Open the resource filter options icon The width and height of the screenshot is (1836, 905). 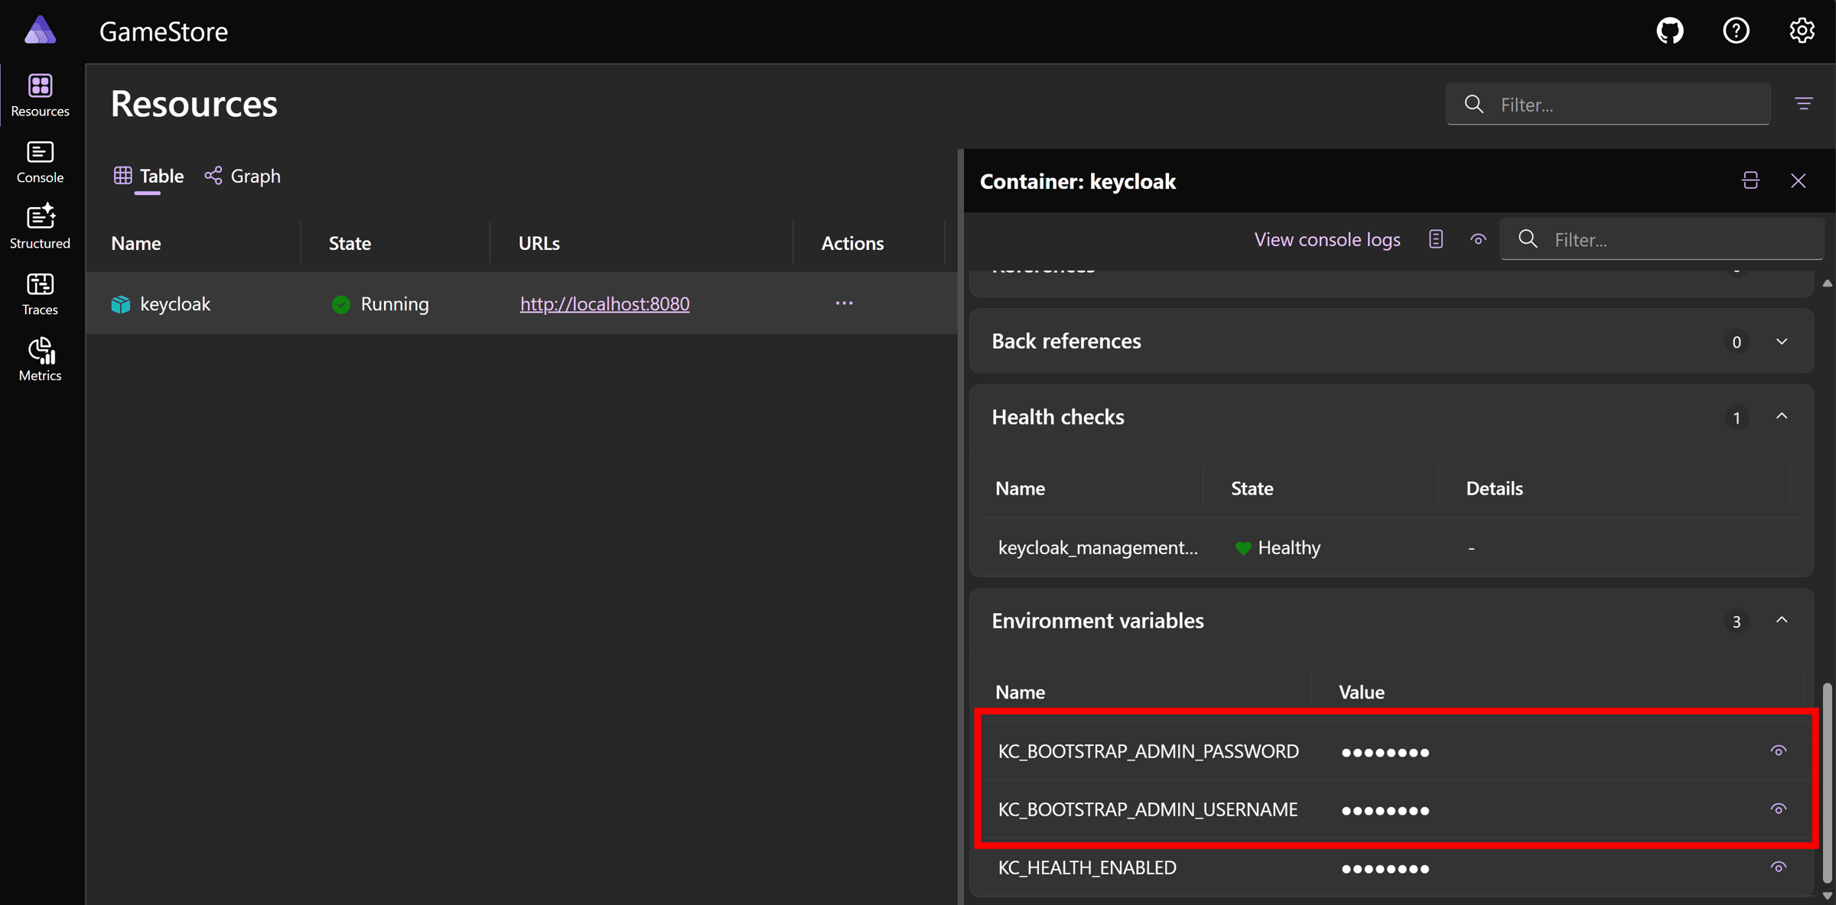pyautogui.click(x=1803, y=104)
